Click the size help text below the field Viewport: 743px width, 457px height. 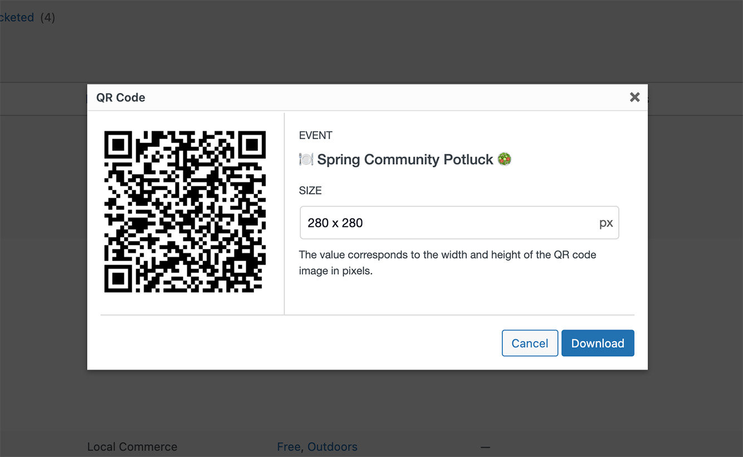pyautogui.click(x=447, y=263)
